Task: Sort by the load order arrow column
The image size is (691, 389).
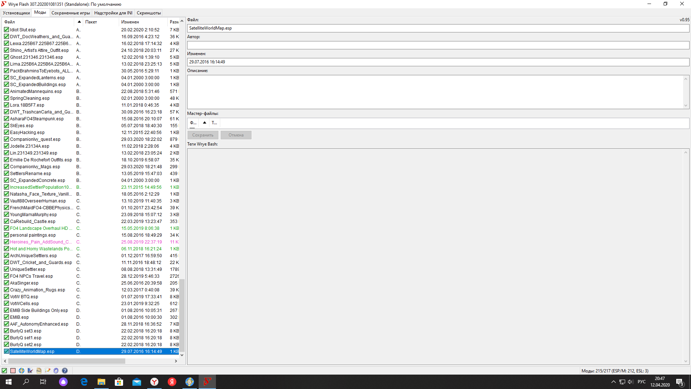Action: click(x=79, y=22)
